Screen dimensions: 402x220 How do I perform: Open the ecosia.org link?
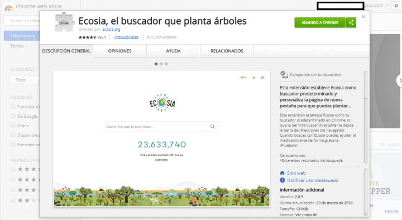[x=111, y=30]
